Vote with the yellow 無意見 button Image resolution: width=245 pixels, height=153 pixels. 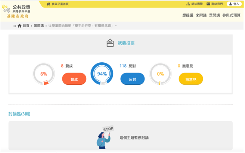tap(191, 79)
